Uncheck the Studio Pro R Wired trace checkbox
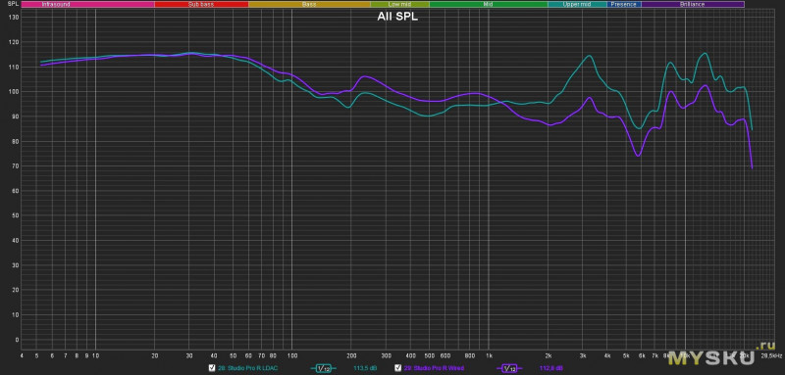785x375 pixels. 398,368
